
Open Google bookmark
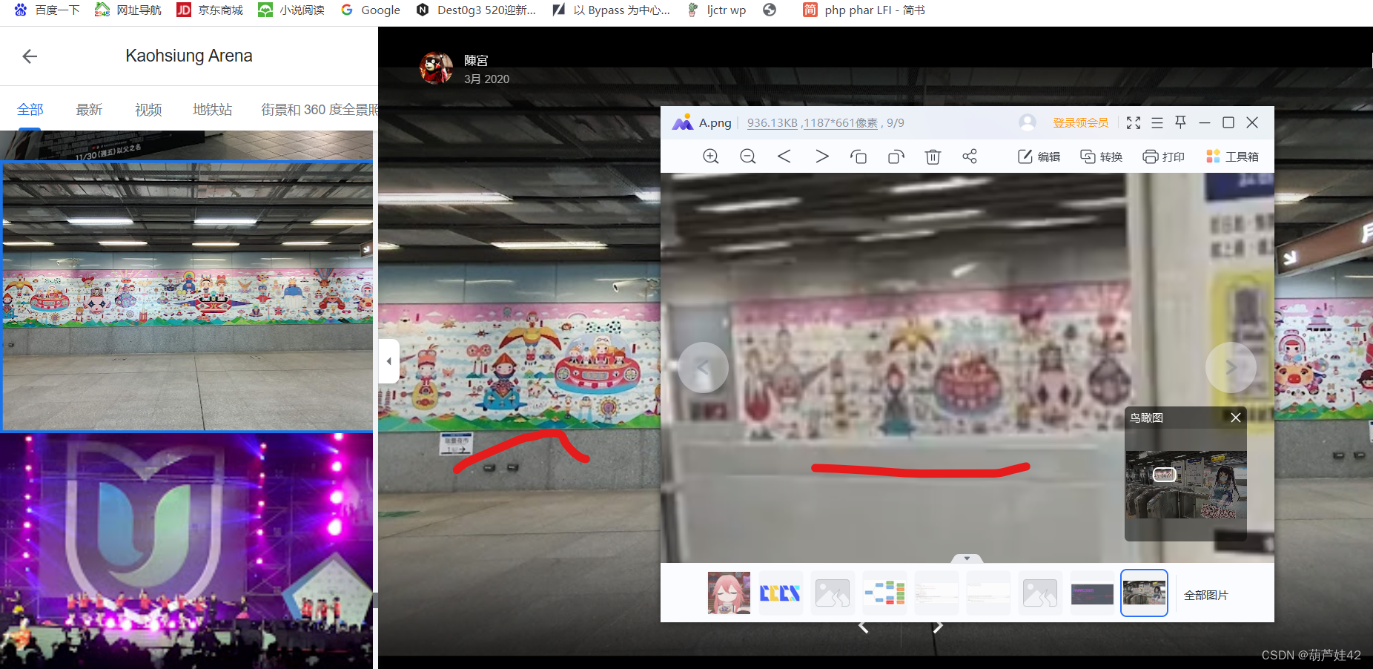click(370, 10)
